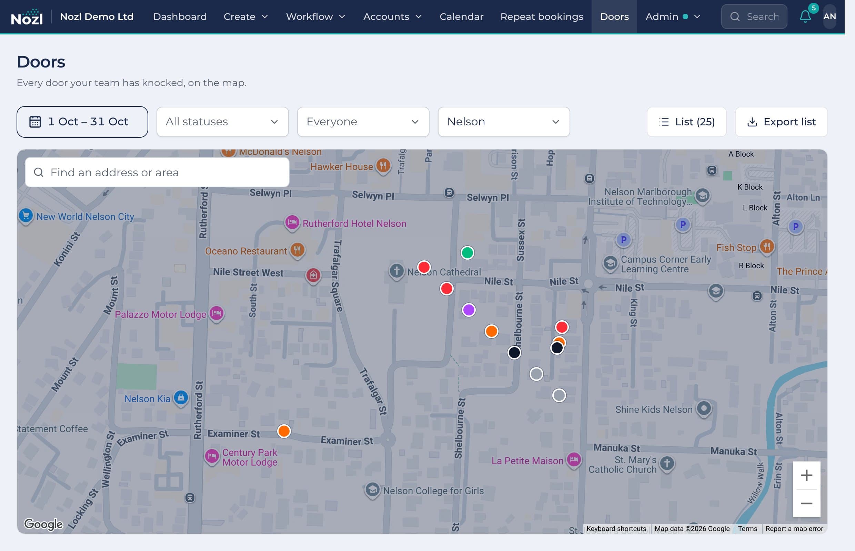Click the red marker over Nelson Cathedral label
The image size is (855, 551).
coord(424,267)
